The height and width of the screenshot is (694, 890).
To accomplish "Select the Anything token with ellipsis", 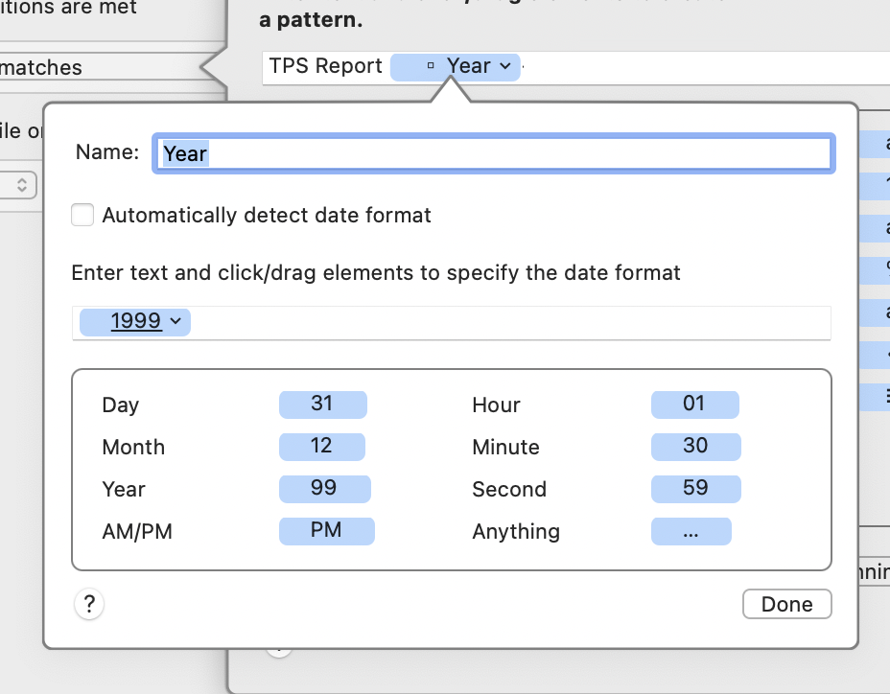I will pos(691,531).
